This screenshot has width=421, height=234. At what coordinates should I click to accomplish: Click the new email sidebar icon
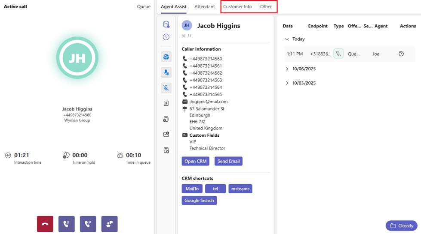(166, 134)
